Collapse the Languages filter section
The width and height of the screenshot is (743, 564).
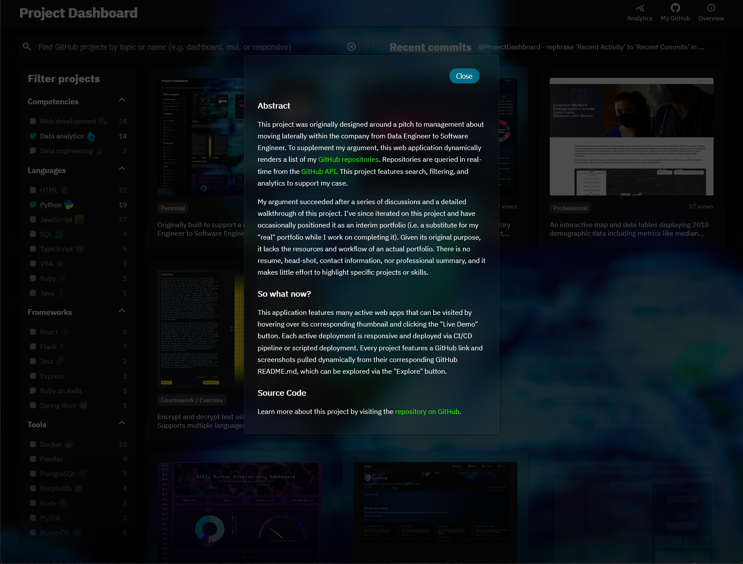pyautogui.click(x=122, y=169)
